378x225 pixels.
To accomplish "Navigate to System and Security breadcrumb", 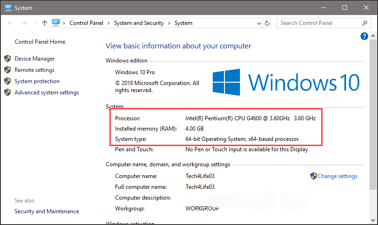I will coord(139,23).
